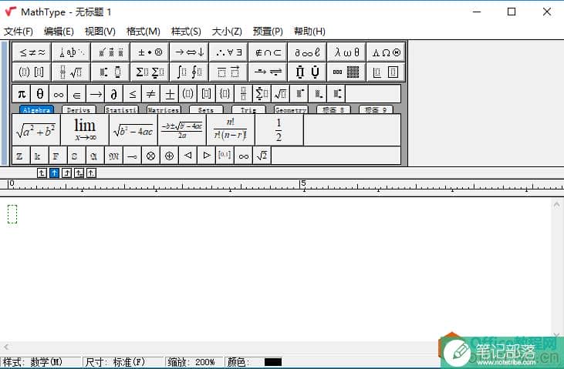
Task: Open the 编辑(E) menu
Action: (59, 32)
